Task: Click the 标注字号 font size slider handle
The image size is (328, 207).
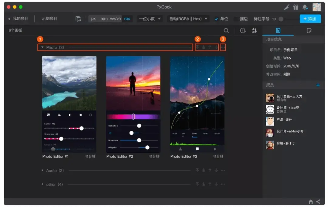Action: click(x=281, y=19)
